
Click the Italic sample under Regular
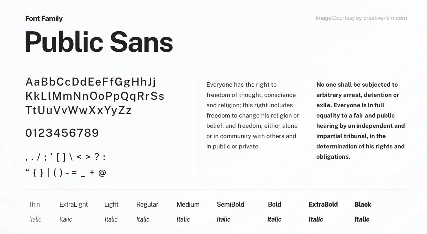tap(143, 219)
